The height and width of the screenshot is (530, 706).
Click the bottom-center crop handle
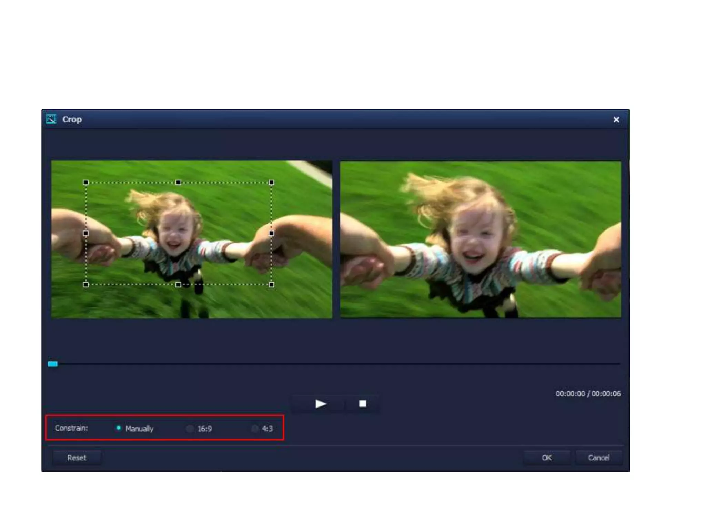[178, 284]
